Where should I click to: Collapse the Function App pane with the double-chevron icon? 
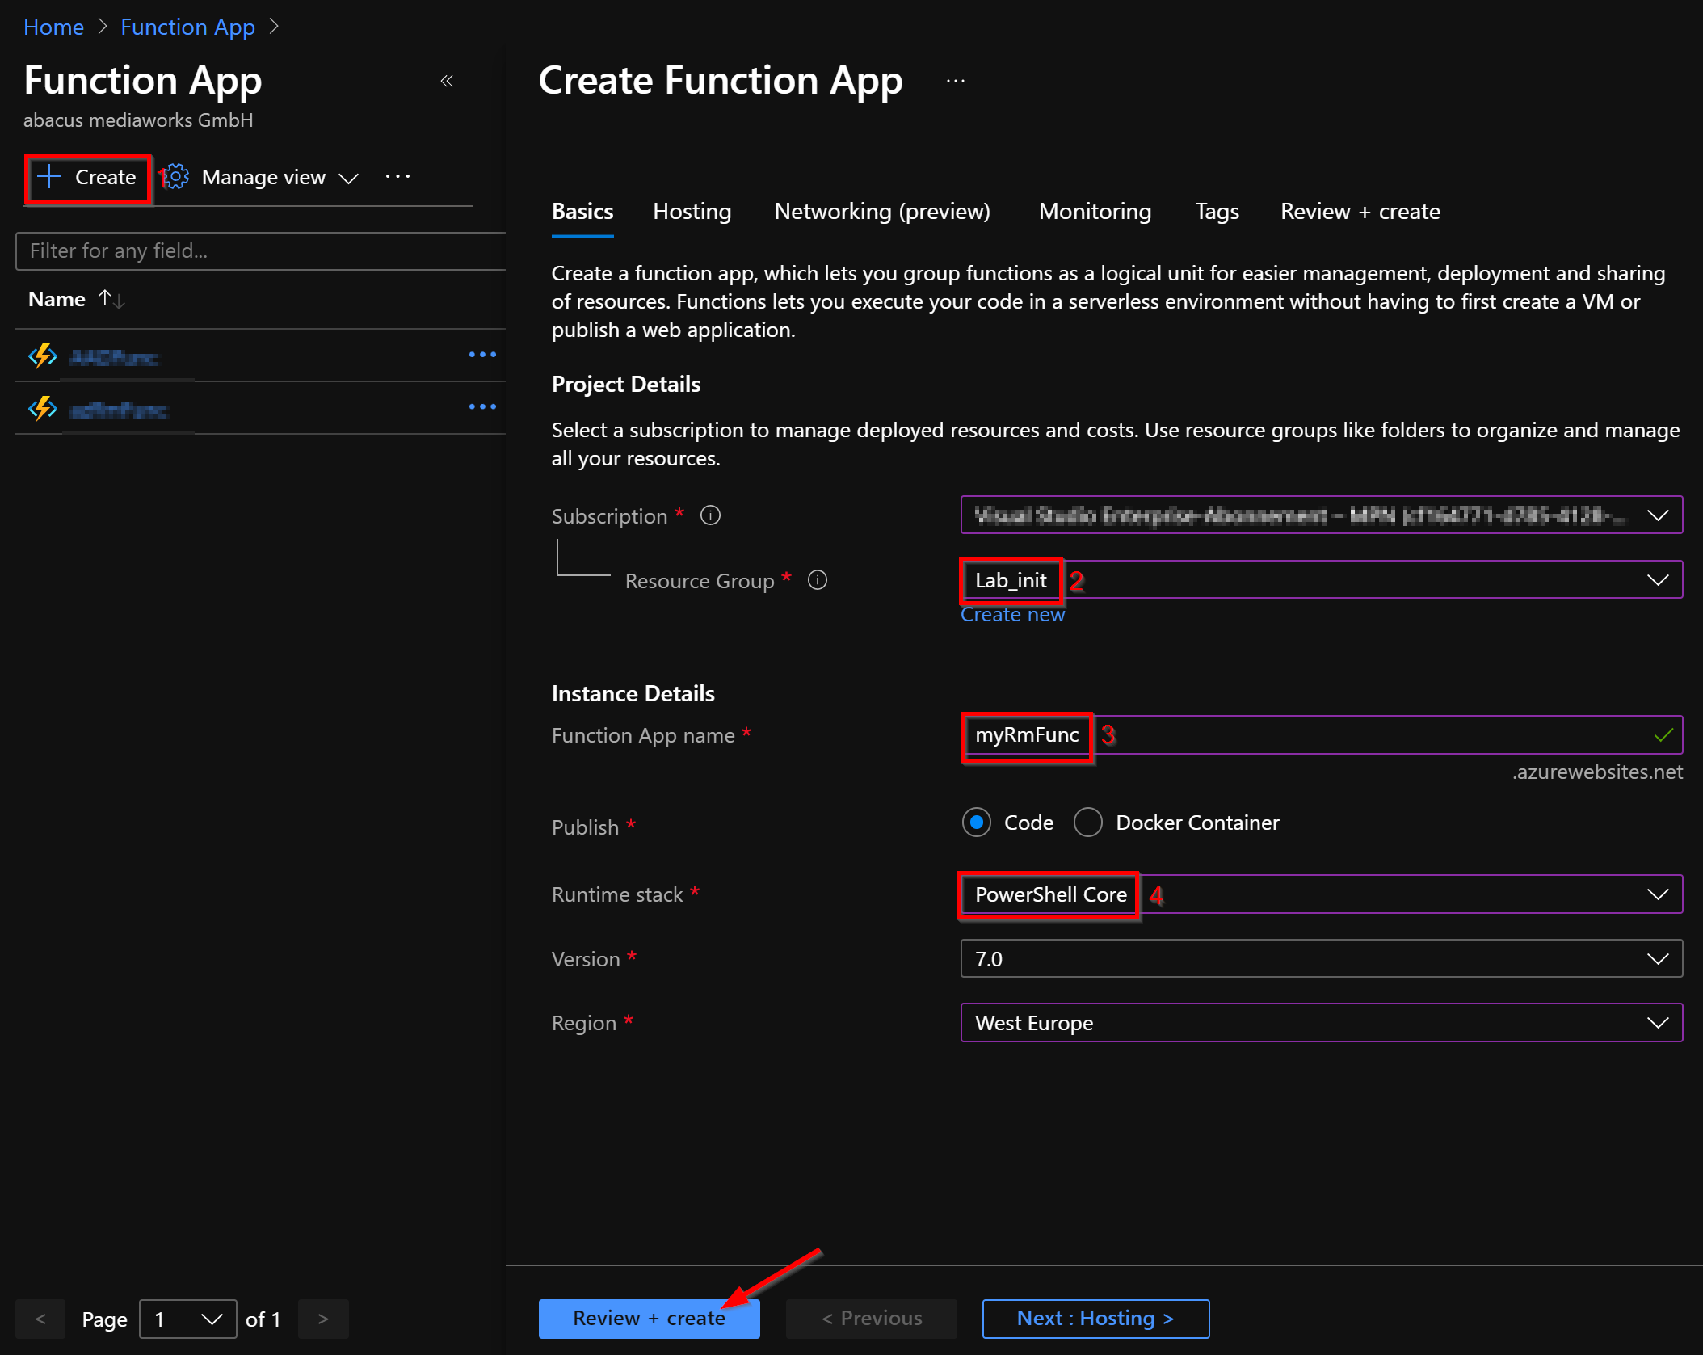tap(448, 81)
